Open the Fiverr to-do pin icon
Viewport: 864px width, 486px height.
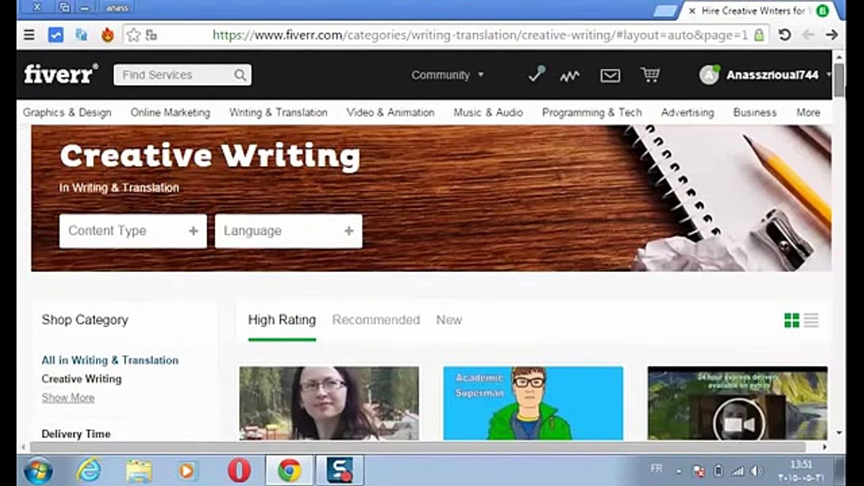tap(537, 74)
